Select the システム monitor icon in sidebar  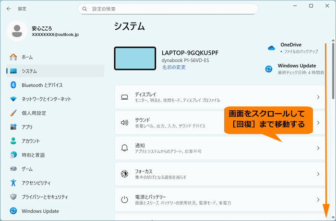point(13,71)
